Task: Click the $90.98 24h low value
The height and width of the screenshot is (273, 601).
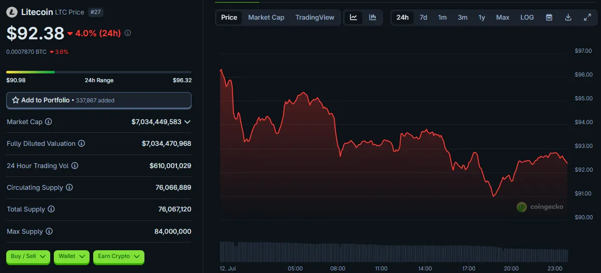Action: [16, 81]
